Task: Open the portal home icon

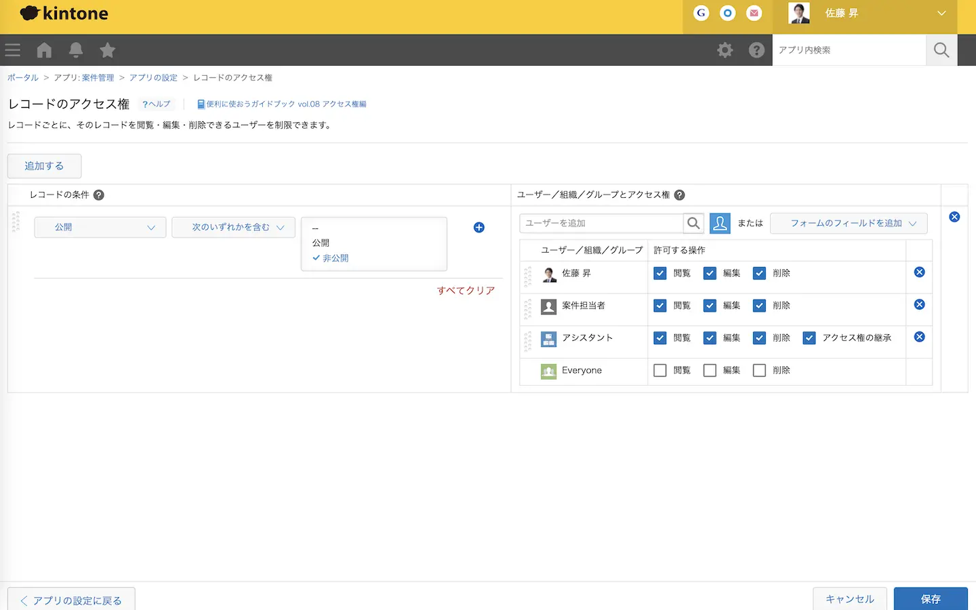Action: (x=44, y=50)
